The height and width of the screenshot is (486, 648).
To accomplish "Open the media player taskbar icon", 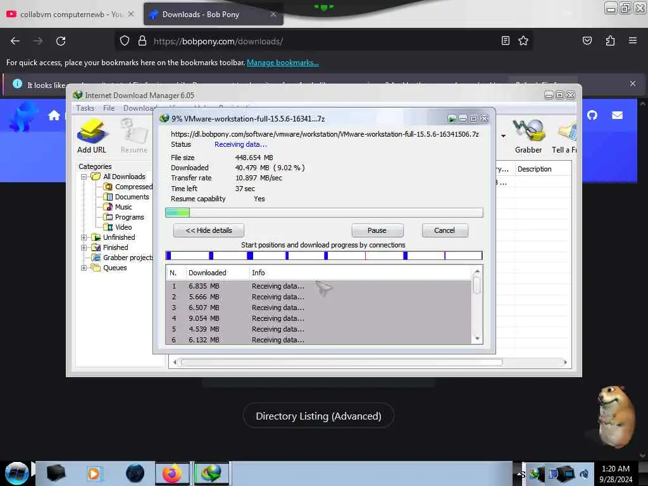I will coord(94,473).
